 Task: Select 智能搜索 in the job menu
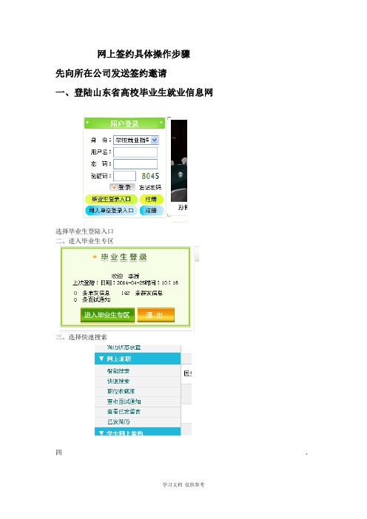[118, 371]
